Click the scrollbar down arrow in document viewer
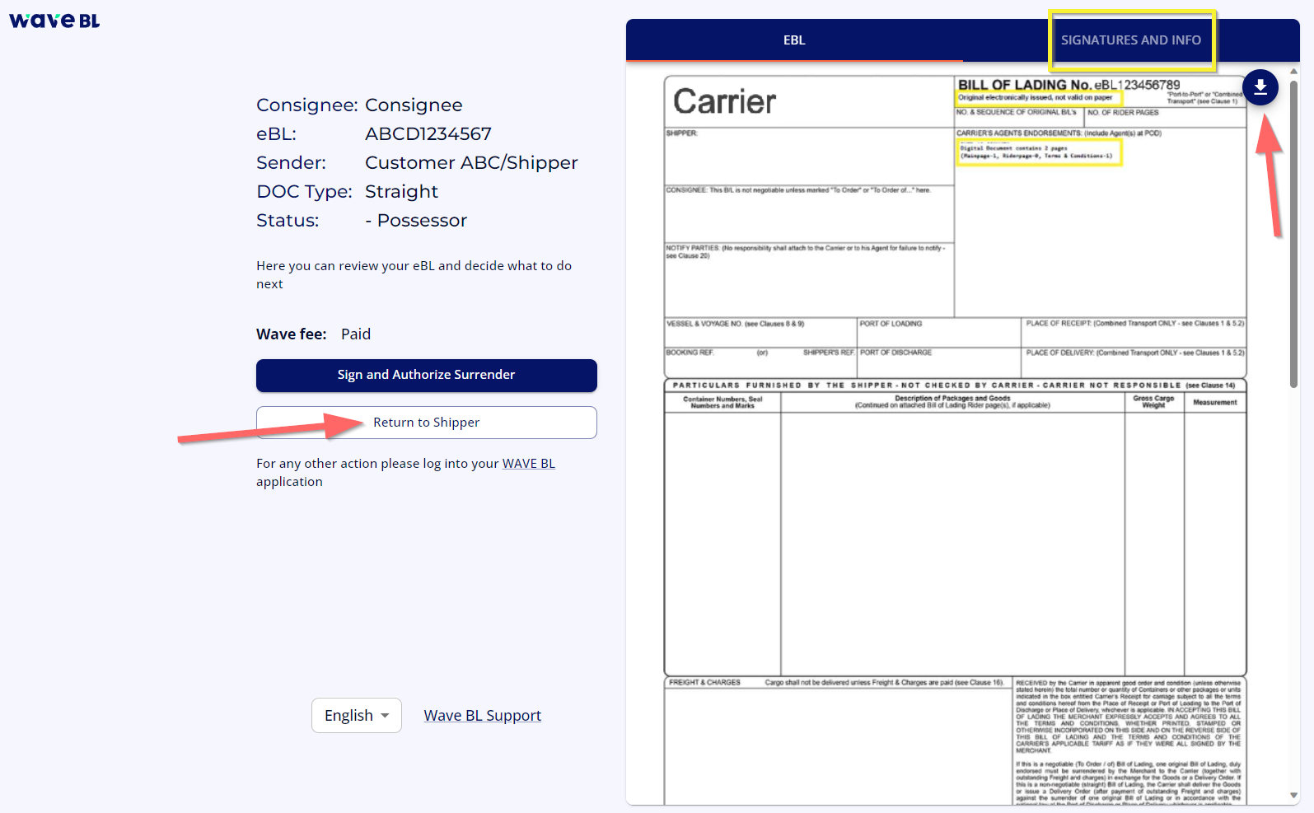1314x813 pixels. 1293,795
